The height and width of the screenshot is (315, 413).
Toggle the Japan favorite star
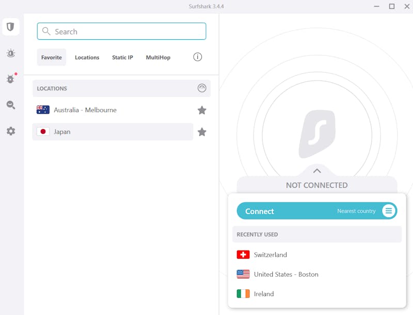(202, 132)
